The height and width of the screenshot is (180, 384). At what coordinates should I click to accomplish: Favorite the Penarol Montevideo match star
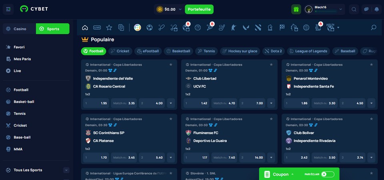pos(371,65)
